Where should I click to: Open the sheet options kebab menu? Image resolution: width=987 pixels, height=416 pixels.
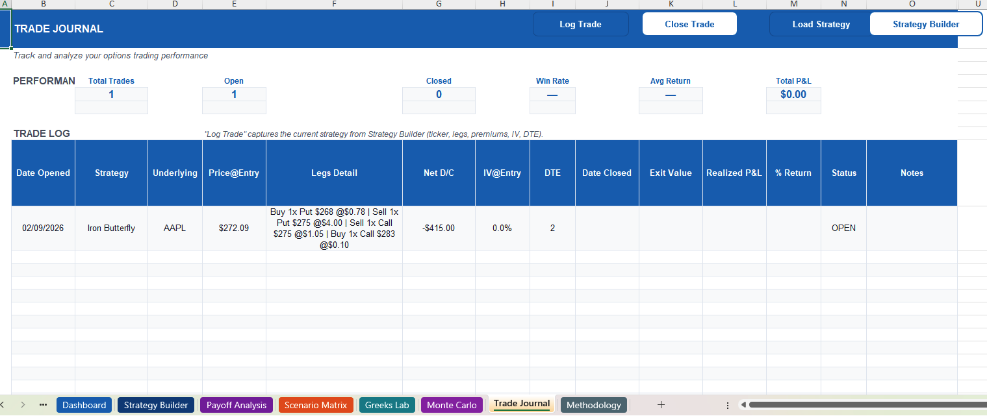[x=727, y=405]
